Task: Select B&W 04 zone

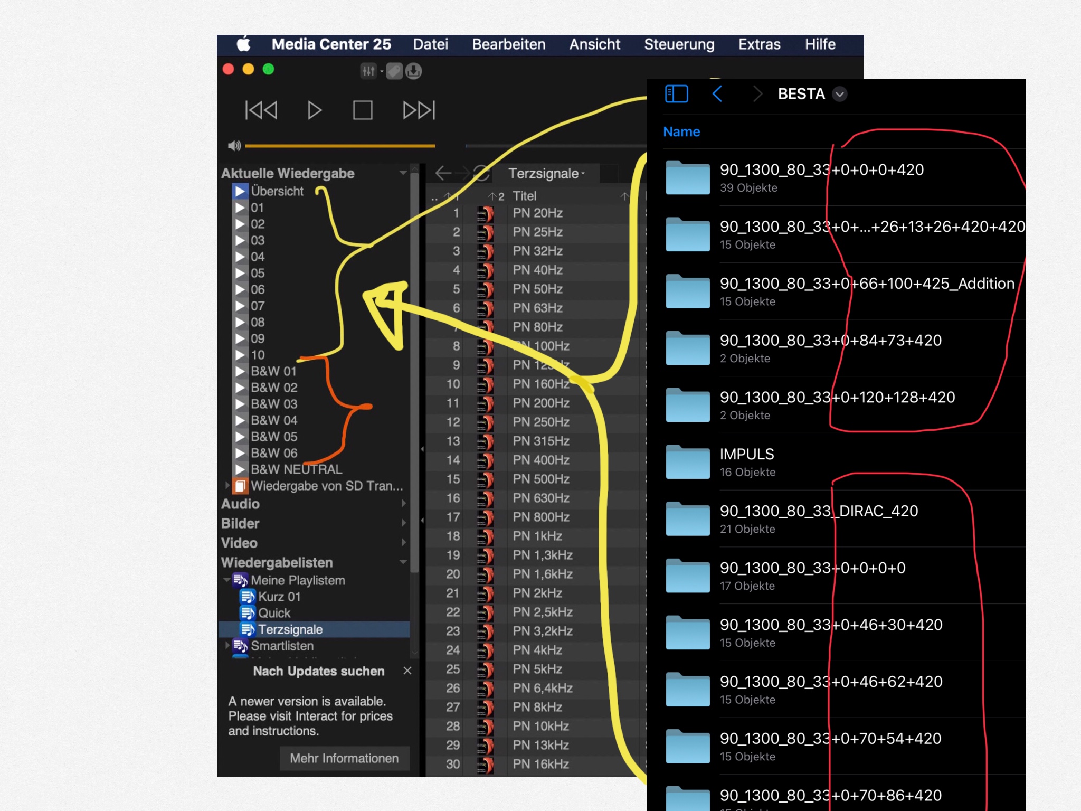Action: pos(274,420)
